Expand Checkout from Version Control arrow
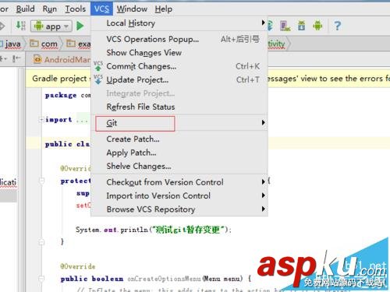 pyautogui.click(x=263, y=181)
